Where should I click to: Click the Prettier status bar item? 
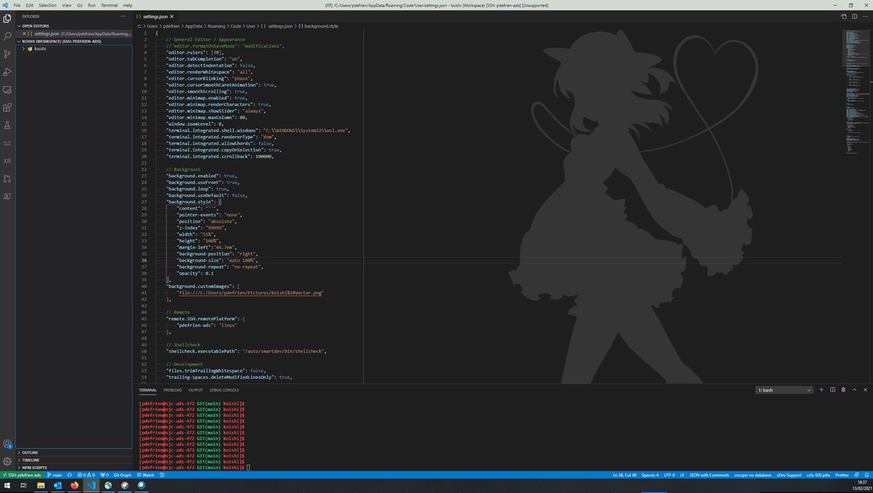click(x=842, y=475)
